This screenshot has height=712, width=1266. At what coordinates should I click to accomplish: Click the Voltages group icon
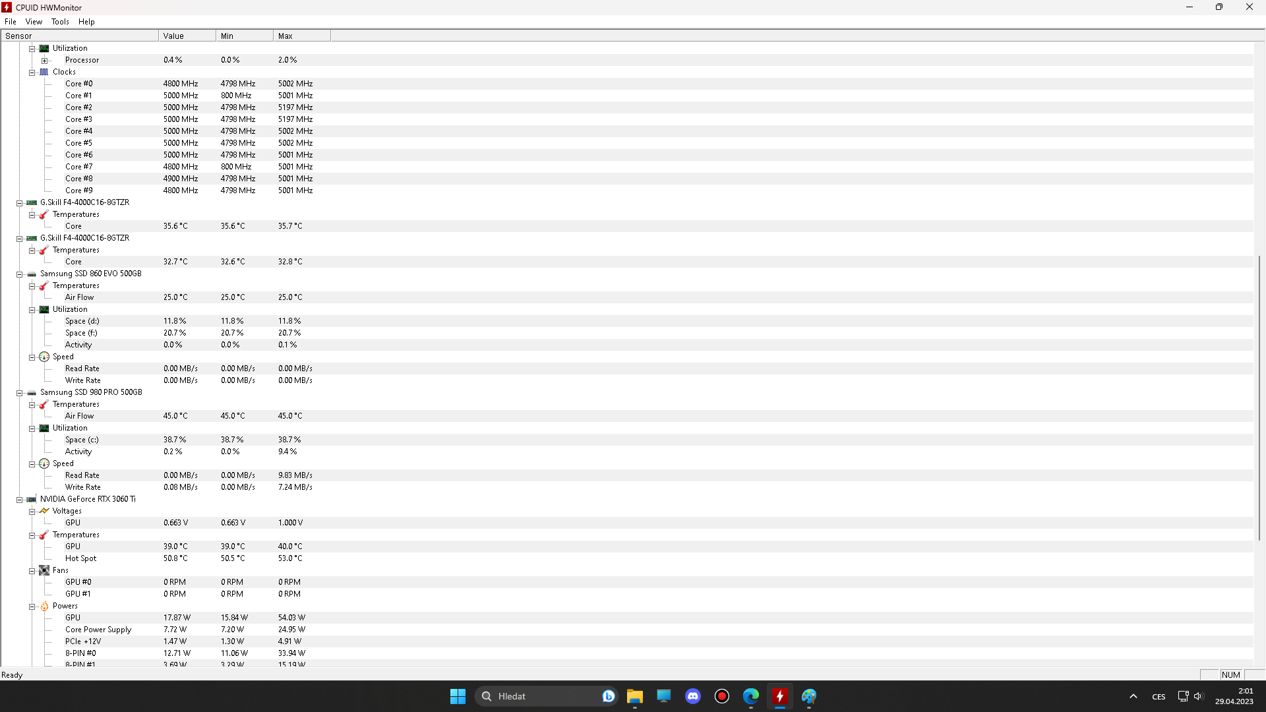click(44, 511)
